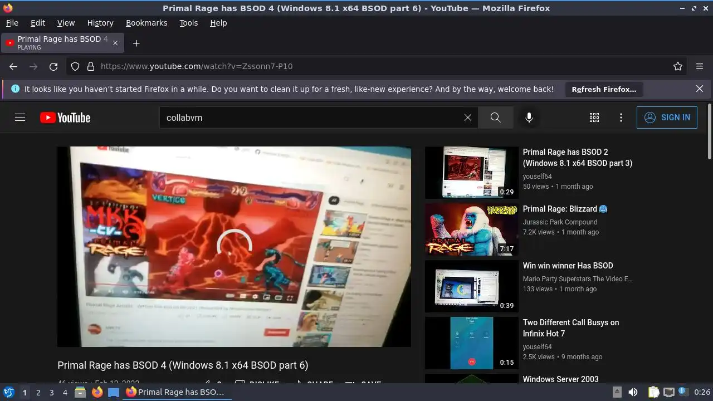This screenshot has height=401, width=713.
Task: Open Win win winner Has BSOD thumbnail
Action: pos(472,286)
